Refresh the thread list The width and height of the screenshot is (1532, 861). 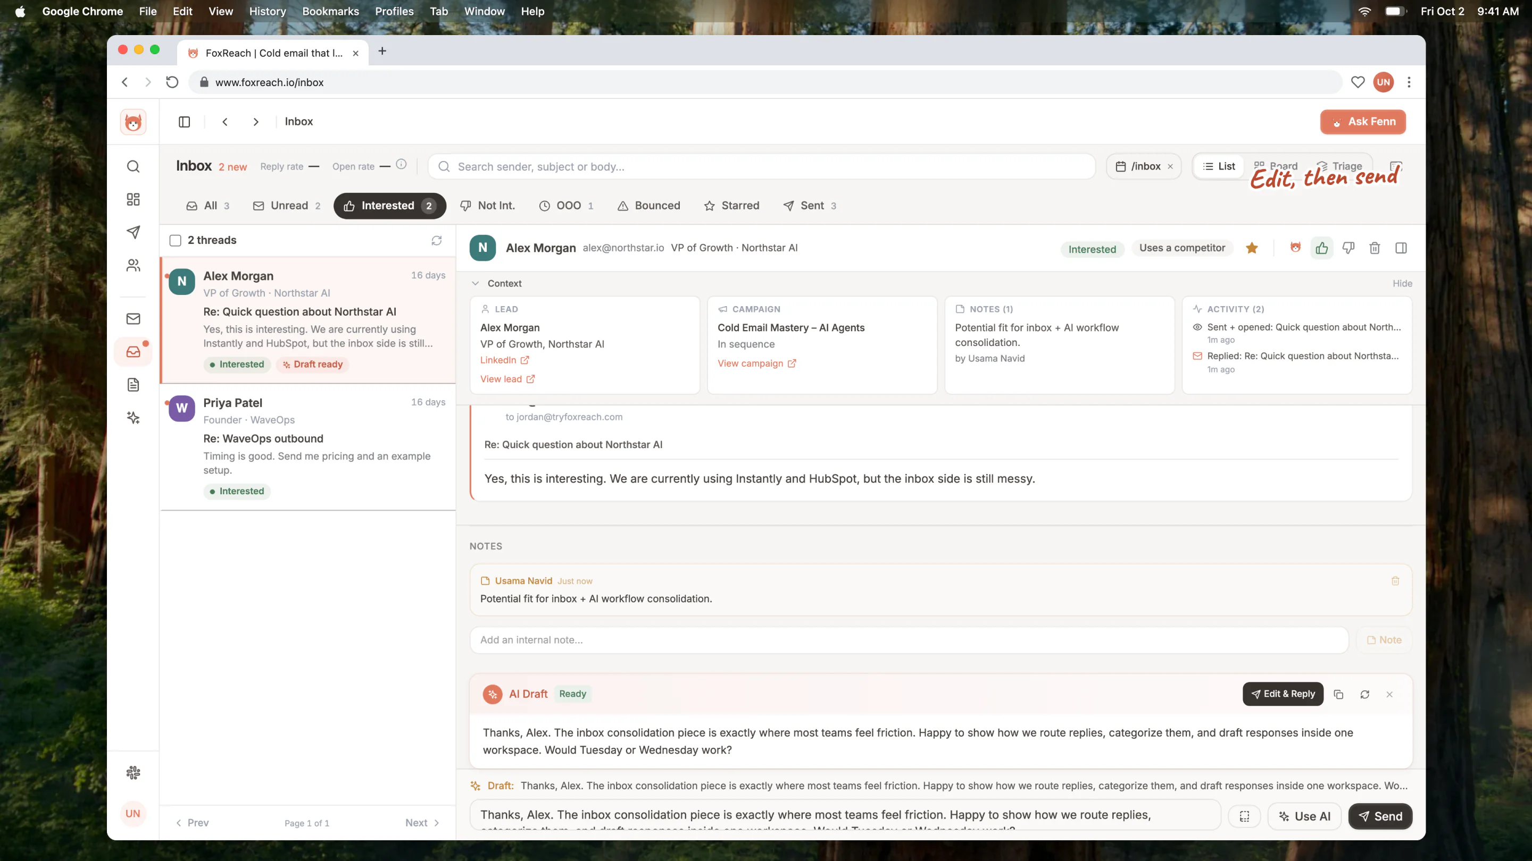tap(437, 240)
